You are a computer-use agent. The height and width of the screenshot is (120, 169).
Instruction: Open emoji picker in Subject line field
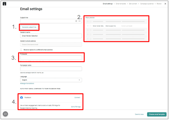tap(76, 21)
